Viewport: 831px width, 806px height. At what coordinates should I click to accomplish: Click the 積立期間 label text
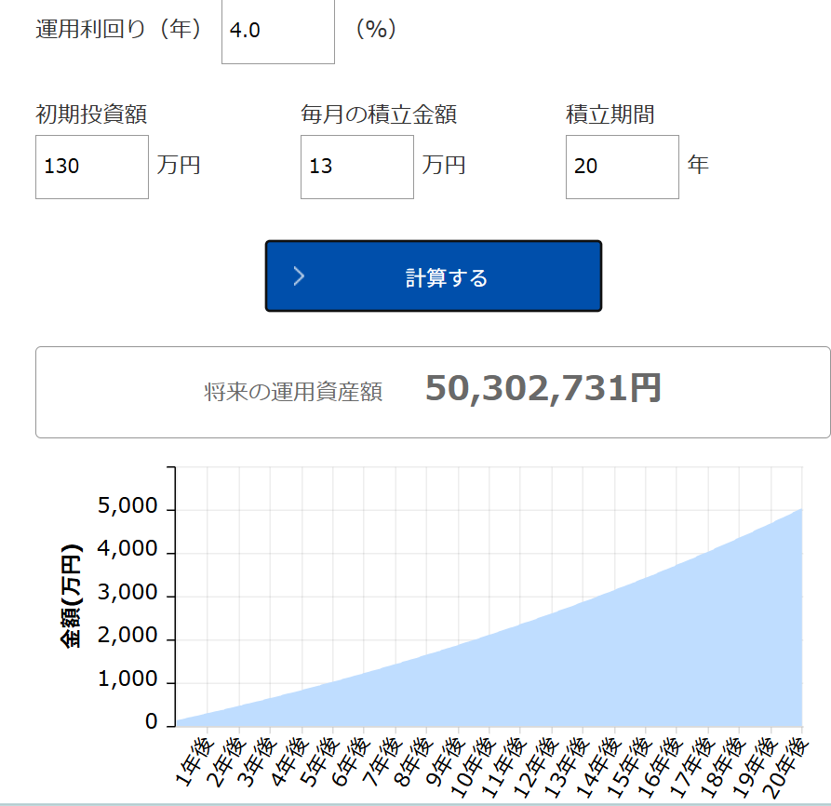(x=610, y=114)
